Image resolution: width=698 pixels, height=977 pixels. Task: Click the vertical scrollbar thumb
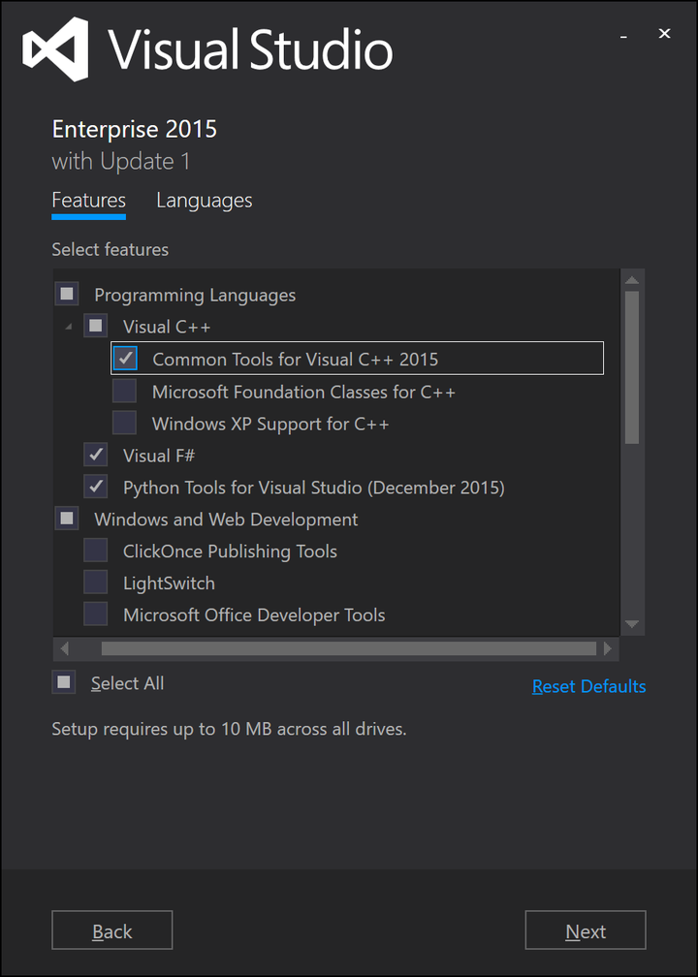tap(632, 366)
